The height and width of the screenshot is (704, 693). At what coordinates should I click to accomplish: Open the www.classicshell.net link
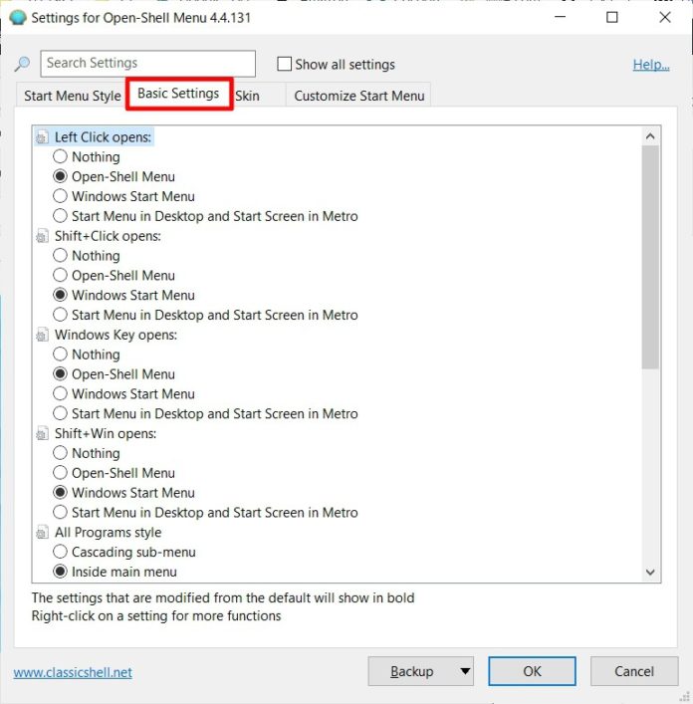pyautogui.click(x=73, y=672)
